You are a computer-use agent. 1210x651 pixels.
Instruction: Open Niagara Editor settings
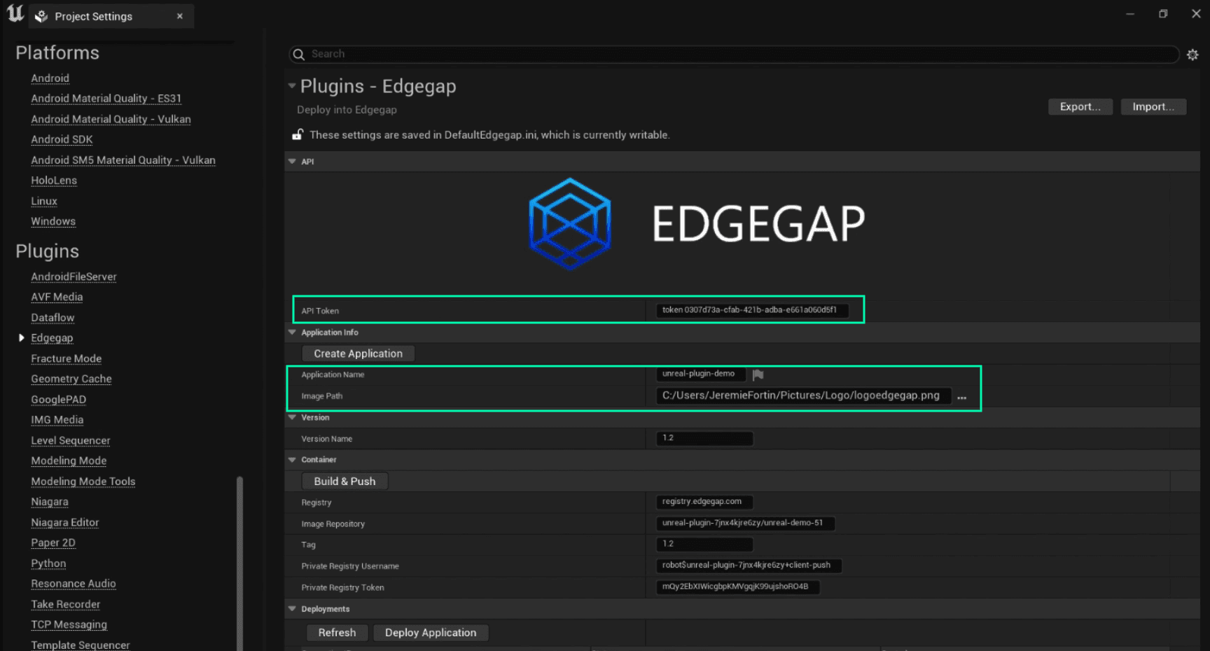[x=65, y=522]
